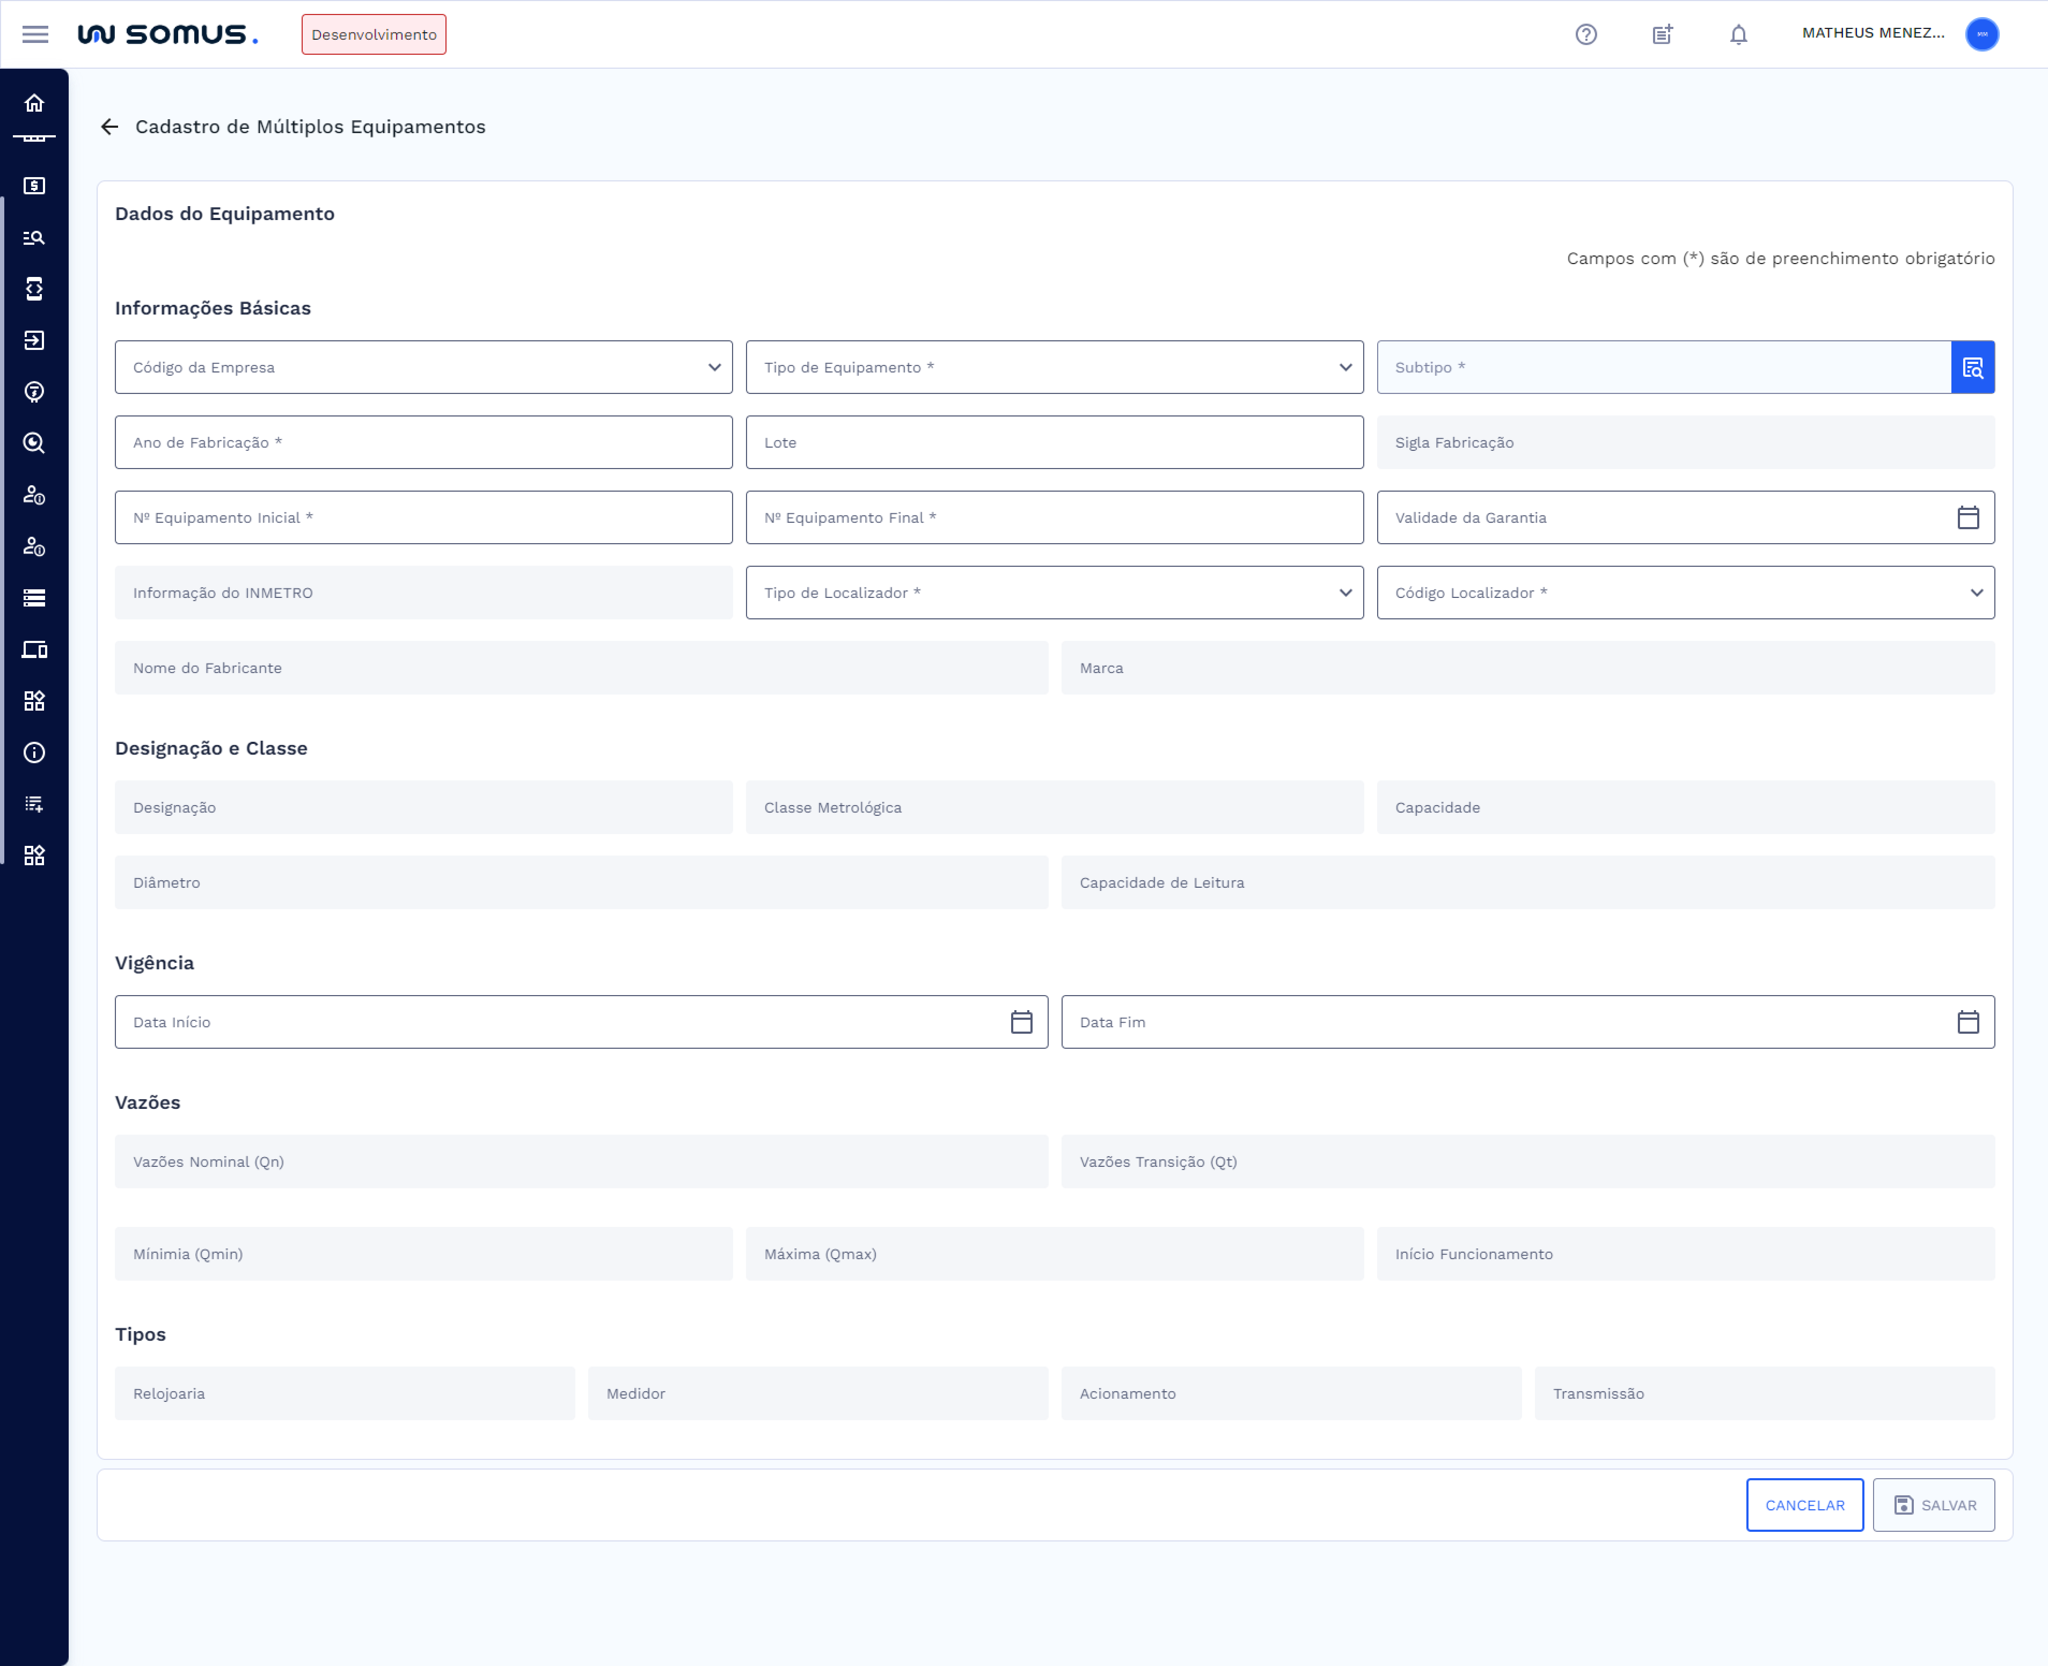The image size is (2048, 1666).
Task: Open the Tipo de Equipamento dropdown
Action: pos(1054,368)
